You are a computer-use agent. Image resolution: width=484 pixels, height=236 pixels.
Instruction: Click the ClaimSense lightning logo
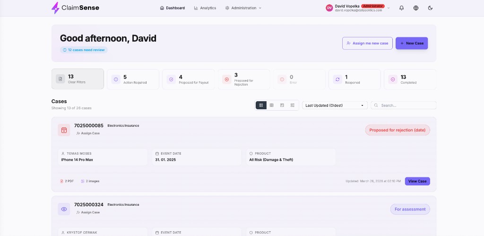click(x=55, y=8)
